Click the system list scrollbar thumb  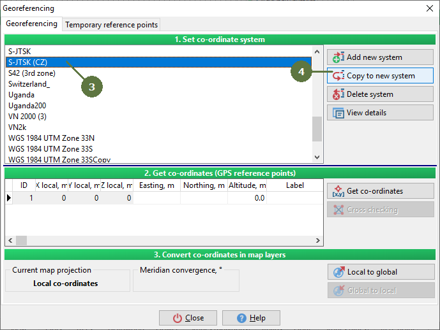pos(317,129)
